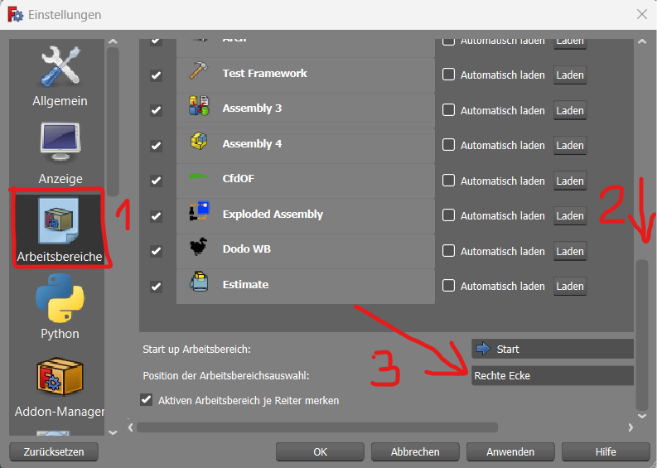657x468 pixels.
Task: Click the Test Framework hammer icon
Action: 199,70
